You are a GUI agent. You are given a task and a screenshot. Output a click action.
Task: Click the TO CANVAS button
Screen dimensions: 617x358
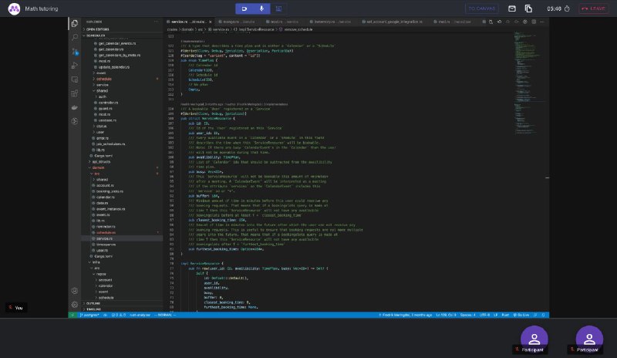point(481,8)
